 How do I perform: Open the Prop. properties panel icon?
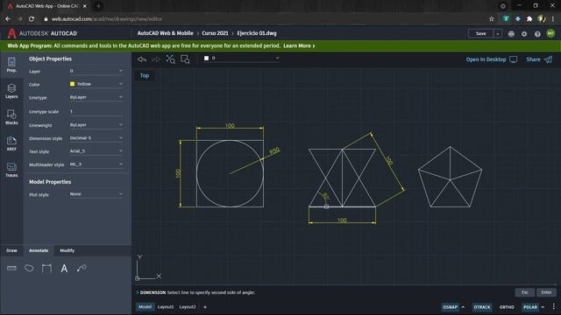(11, 65)
